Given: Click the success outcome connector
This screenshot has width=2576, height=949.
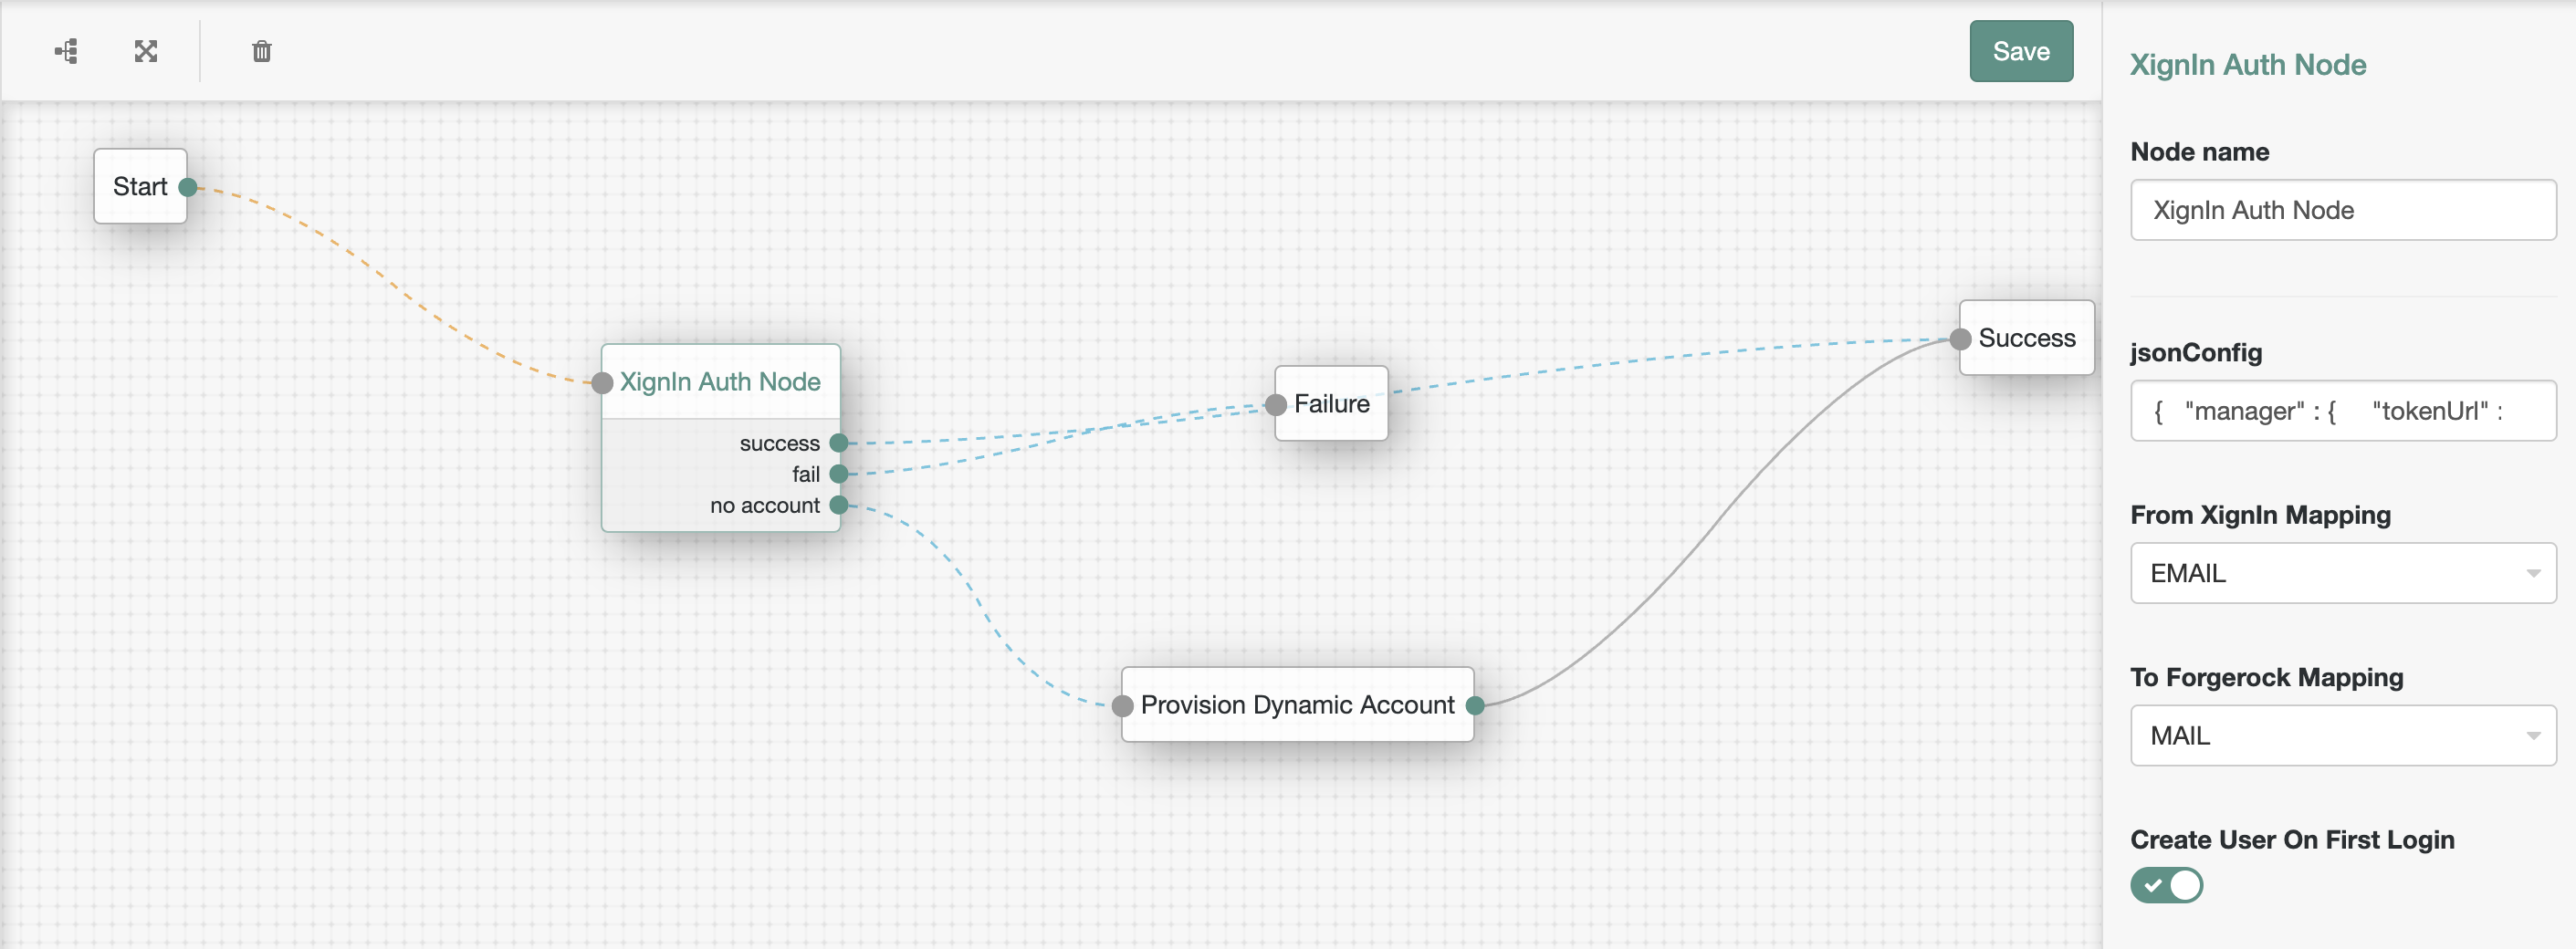Looking at the screenshot, I should [x=839, y=443].
